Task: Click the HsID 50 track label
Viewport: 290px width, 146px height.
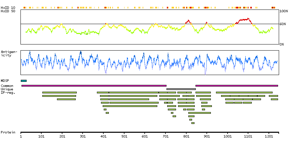Action: point(8,11)
